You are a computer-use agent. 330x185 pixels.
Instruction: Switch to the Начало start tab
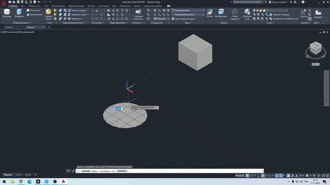[9, 27]
